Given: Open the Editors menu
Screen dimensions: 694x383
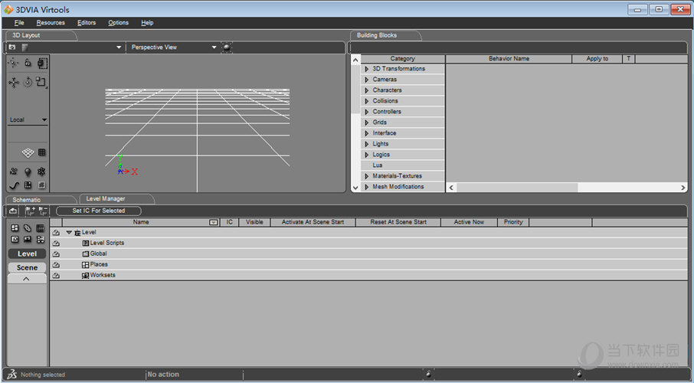Looking at the screenshot, I should (x=87, y=22).
